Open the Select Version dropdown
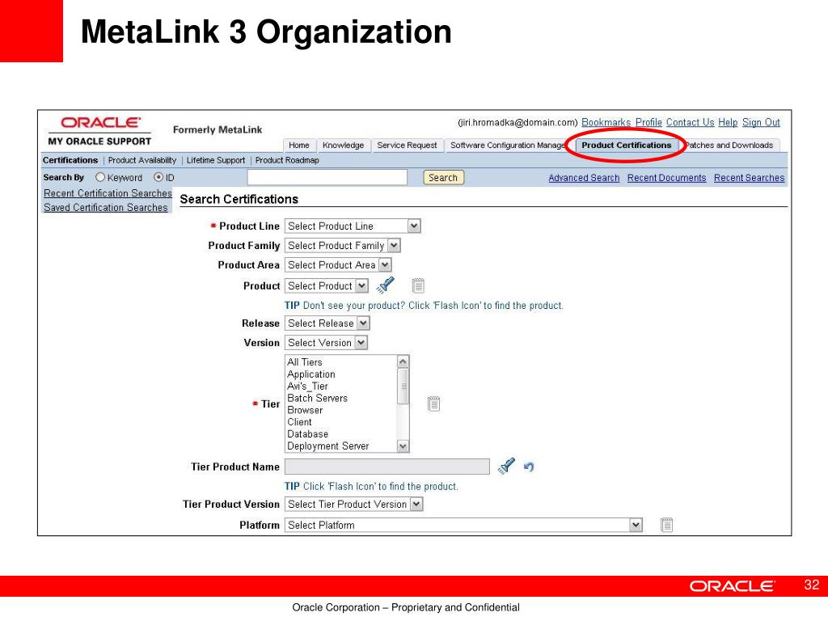 (x=326, y=343)
